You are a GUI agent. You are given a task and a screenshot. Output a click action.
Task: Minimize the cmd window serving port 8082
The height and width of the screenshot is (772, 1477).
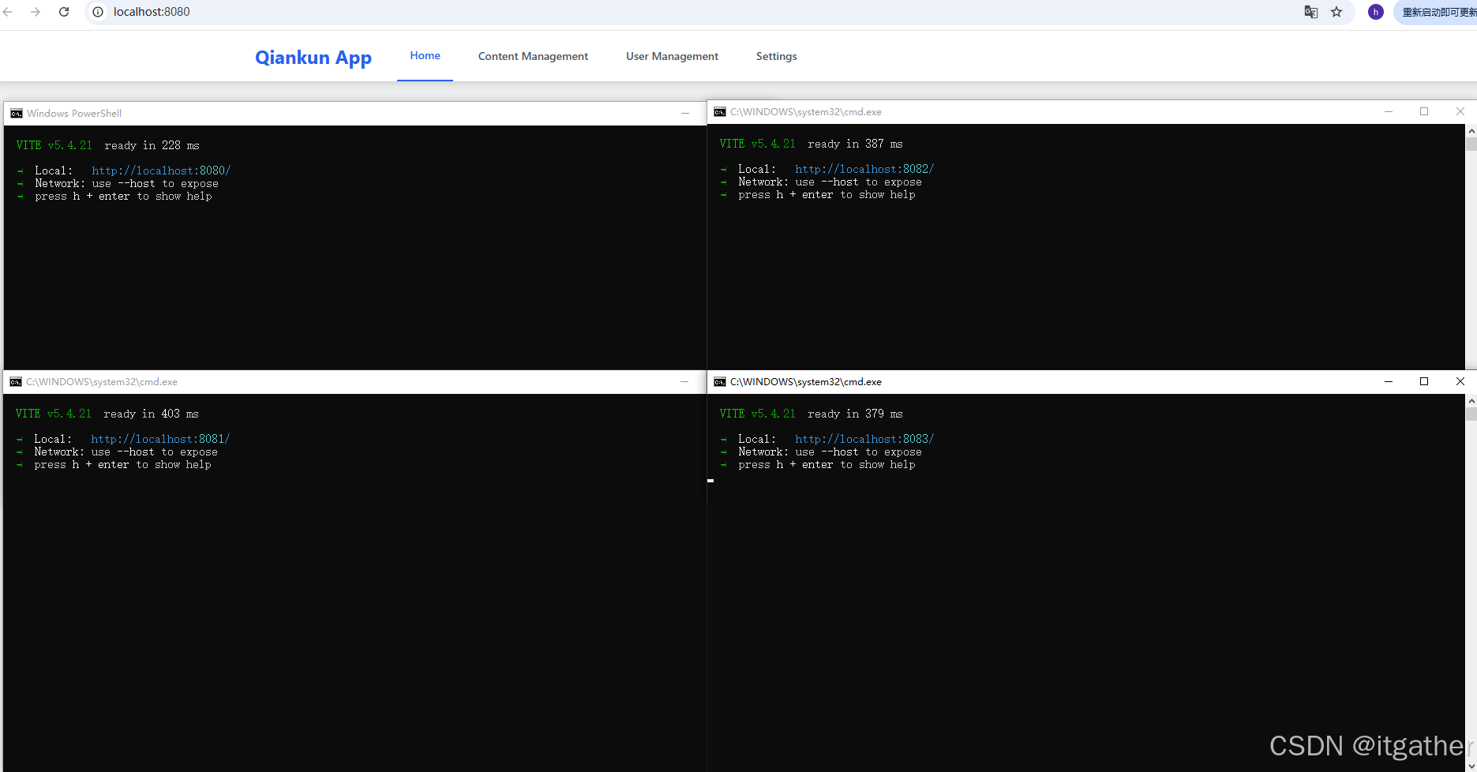(1389, 112)
